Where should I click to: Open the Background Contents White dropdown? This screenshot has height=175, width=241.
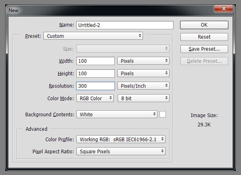tap(117, 114)
